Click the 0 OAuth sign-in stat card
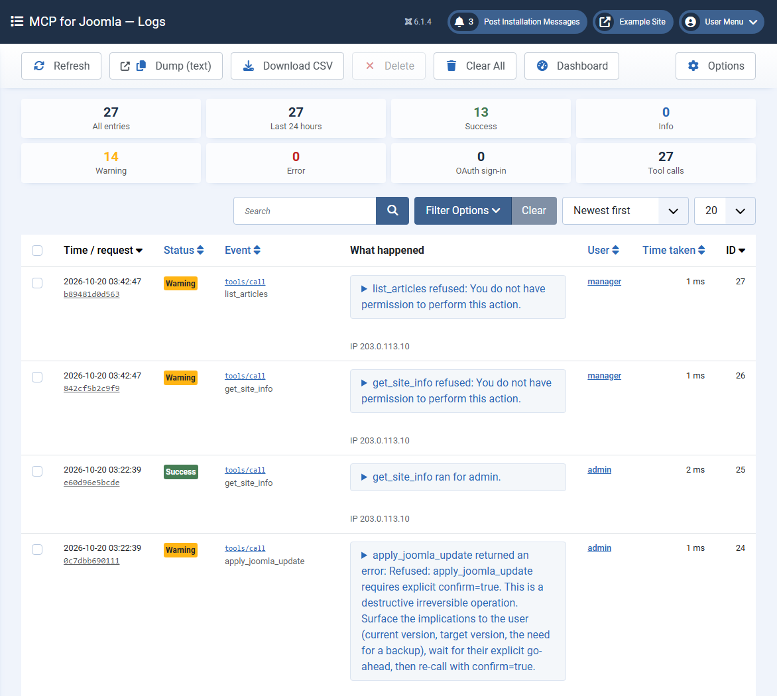 pyautogui.click(x=481, y=163)
